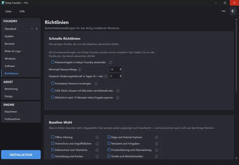Open info icon next to Virenschutz und Angriffsflächen

[x=97, y=144]
